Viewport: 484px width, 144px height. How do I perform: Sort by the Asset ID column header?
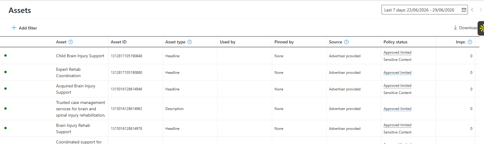pos(118,42)
